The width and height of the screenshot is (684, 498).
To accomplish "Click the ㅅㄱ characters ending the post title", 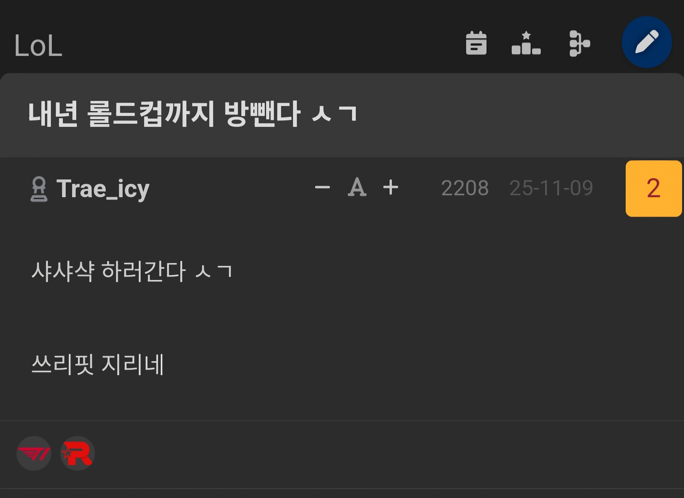I will pyautogui.click(x=334, y=113).
